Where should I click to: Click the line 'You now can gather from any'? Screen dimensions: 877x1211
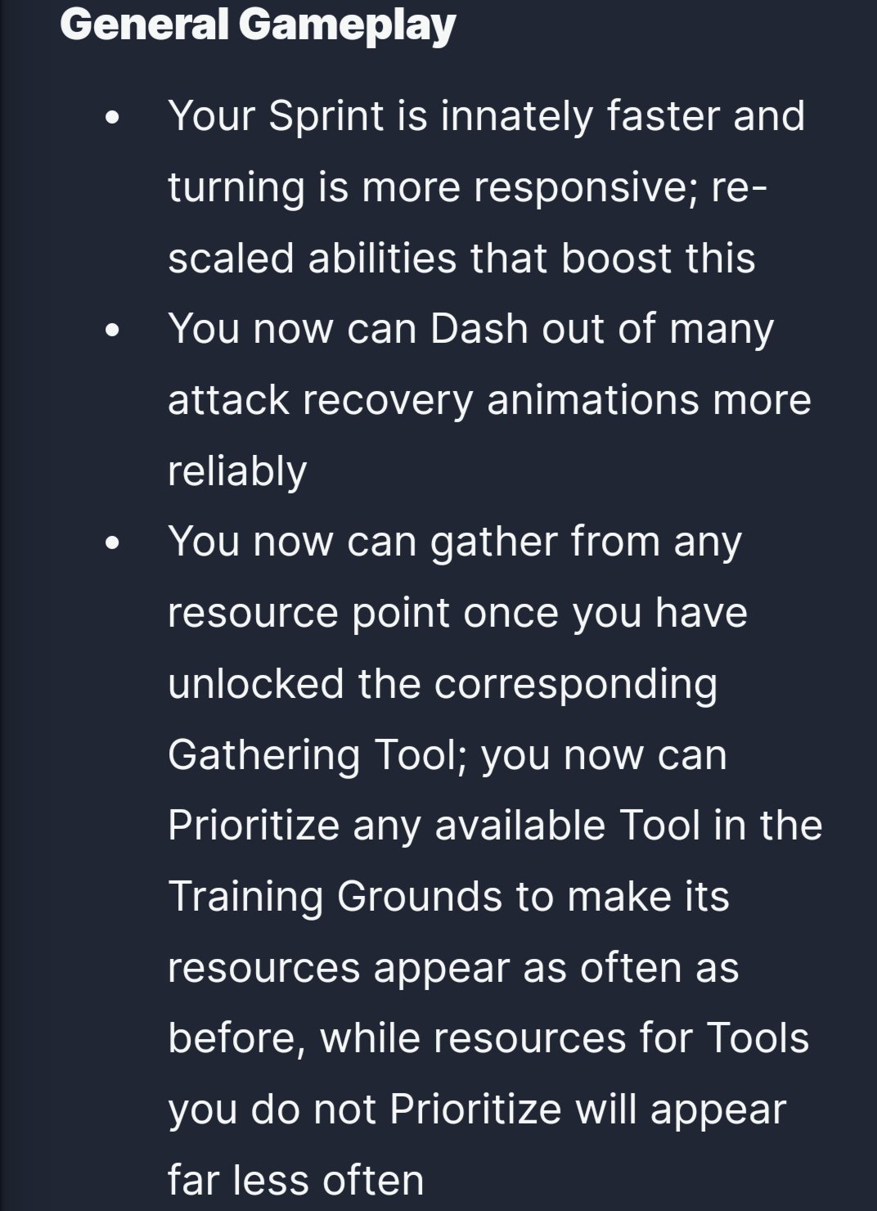pyautogui.click(x=455, y=542)
